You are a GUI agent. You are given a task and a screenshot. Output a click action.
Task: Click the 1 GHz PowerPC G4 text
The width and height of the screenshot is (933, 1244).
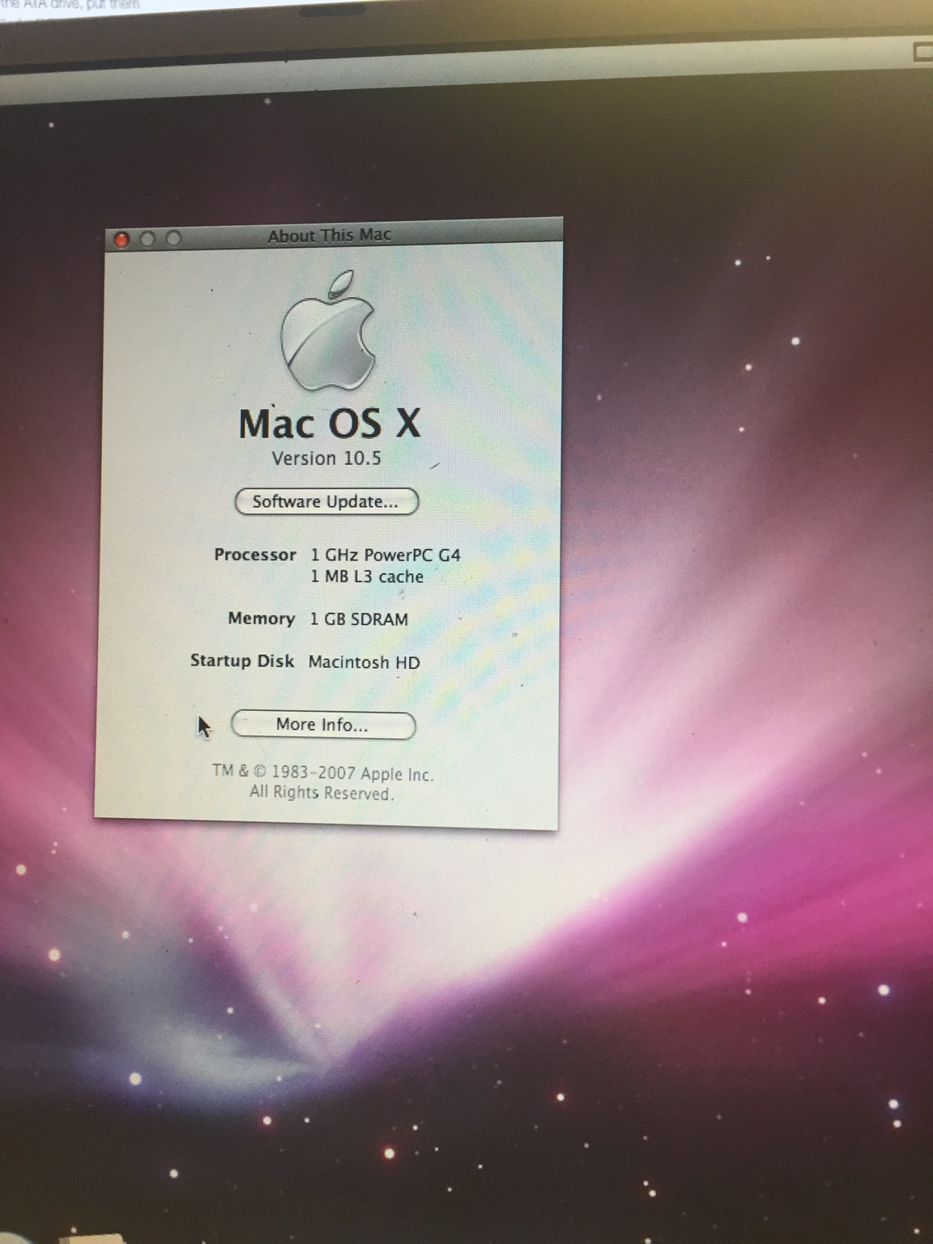(386, 555)
